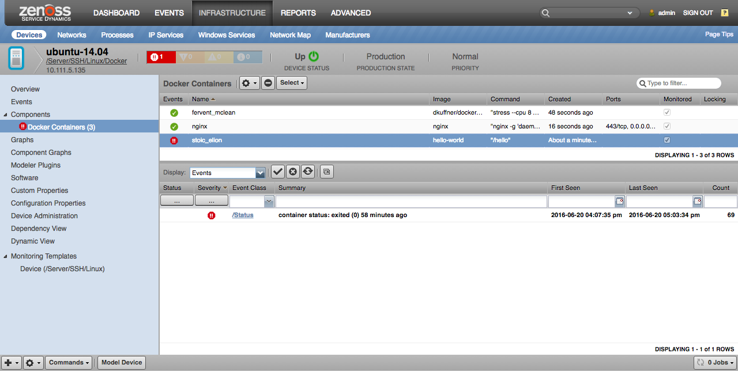Open the search type dropdown arrow
The height and width of the screenshot is (372, 738).
[x=629, y=13]
